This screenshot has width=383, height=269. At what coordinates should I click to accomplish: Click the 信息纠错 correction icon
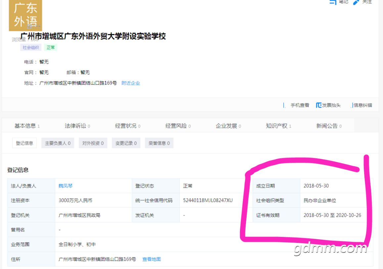click(x=352, y=105)
